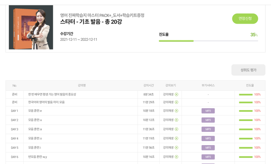Viewport: 271px width, 164px height.
Task: Play the second 준비 lecture (11분 29초)
Action: coord(171,102)
